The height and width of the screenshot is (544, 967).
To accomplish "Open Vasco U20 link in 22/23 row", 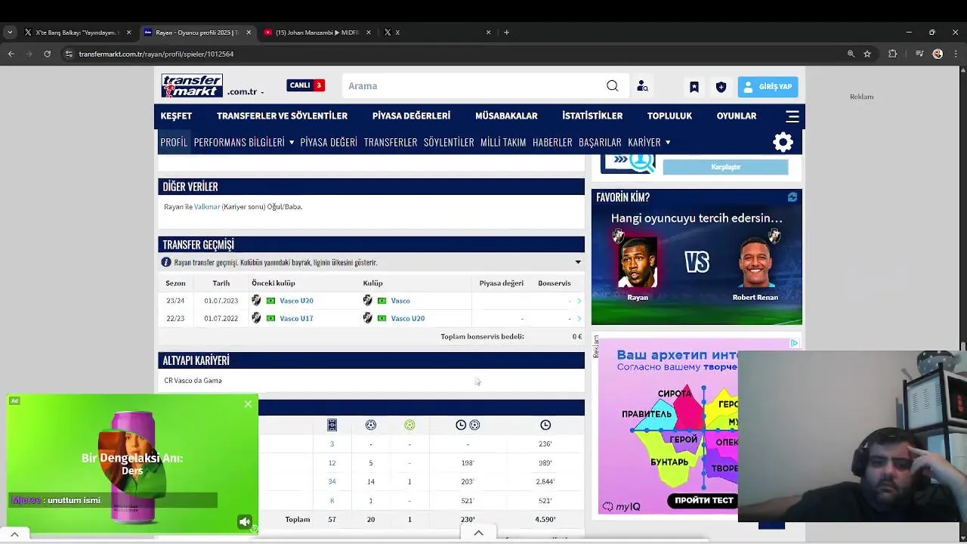I will [407, 318].
